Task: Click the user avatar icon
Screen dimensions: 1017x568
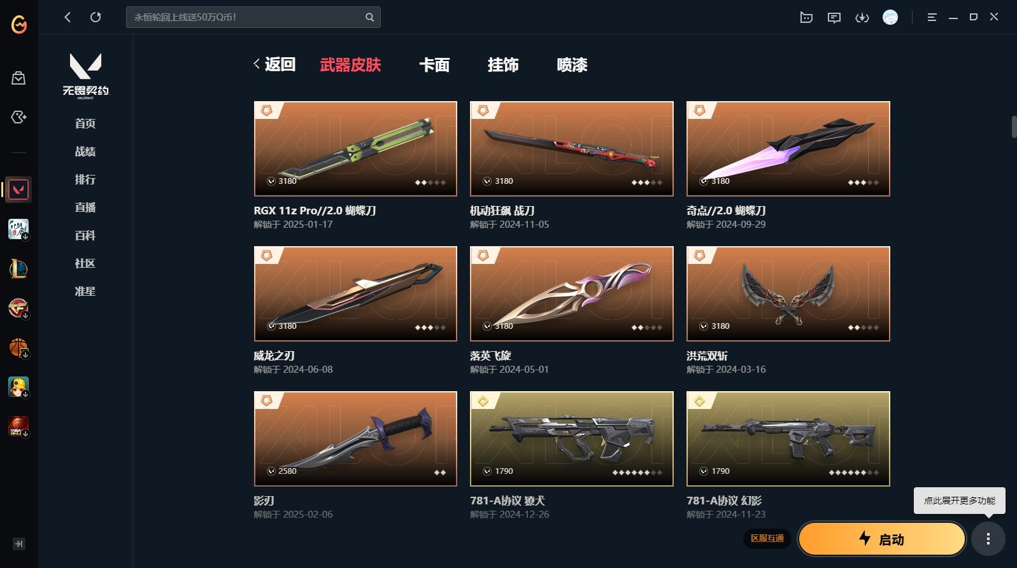Action: click(890, 17)
